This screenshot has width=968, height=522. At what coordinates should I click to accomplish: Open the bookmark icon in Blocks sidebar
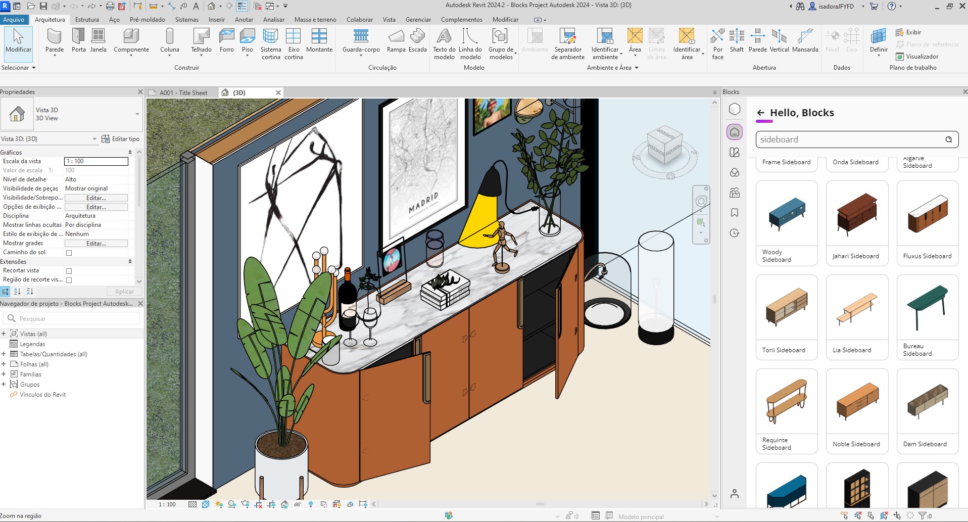tap(735, 213)
